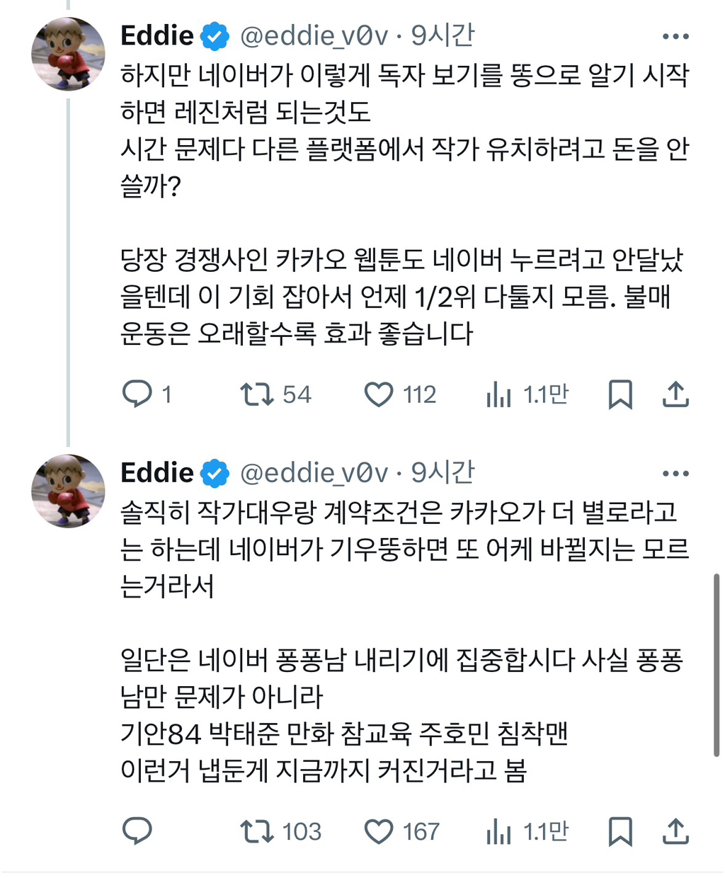Toggle the like heart showing 167
The width and height of the screenshot is (725, 878).
point(380,832)
